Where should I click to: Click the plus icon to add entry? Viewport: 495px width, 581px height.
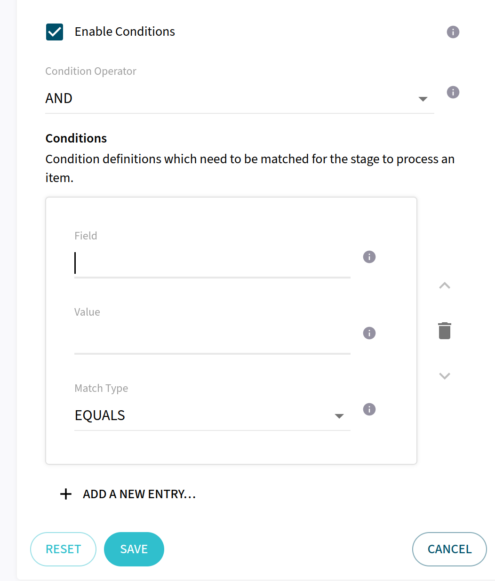pyautogui.click(x=66, y=494)
